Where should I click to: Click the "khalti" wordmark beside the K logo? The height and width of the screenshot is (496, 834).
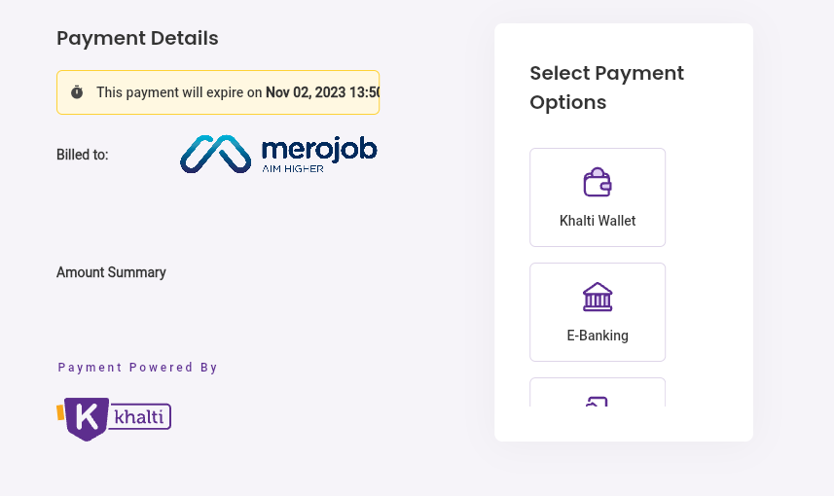(x=141, y=417)
